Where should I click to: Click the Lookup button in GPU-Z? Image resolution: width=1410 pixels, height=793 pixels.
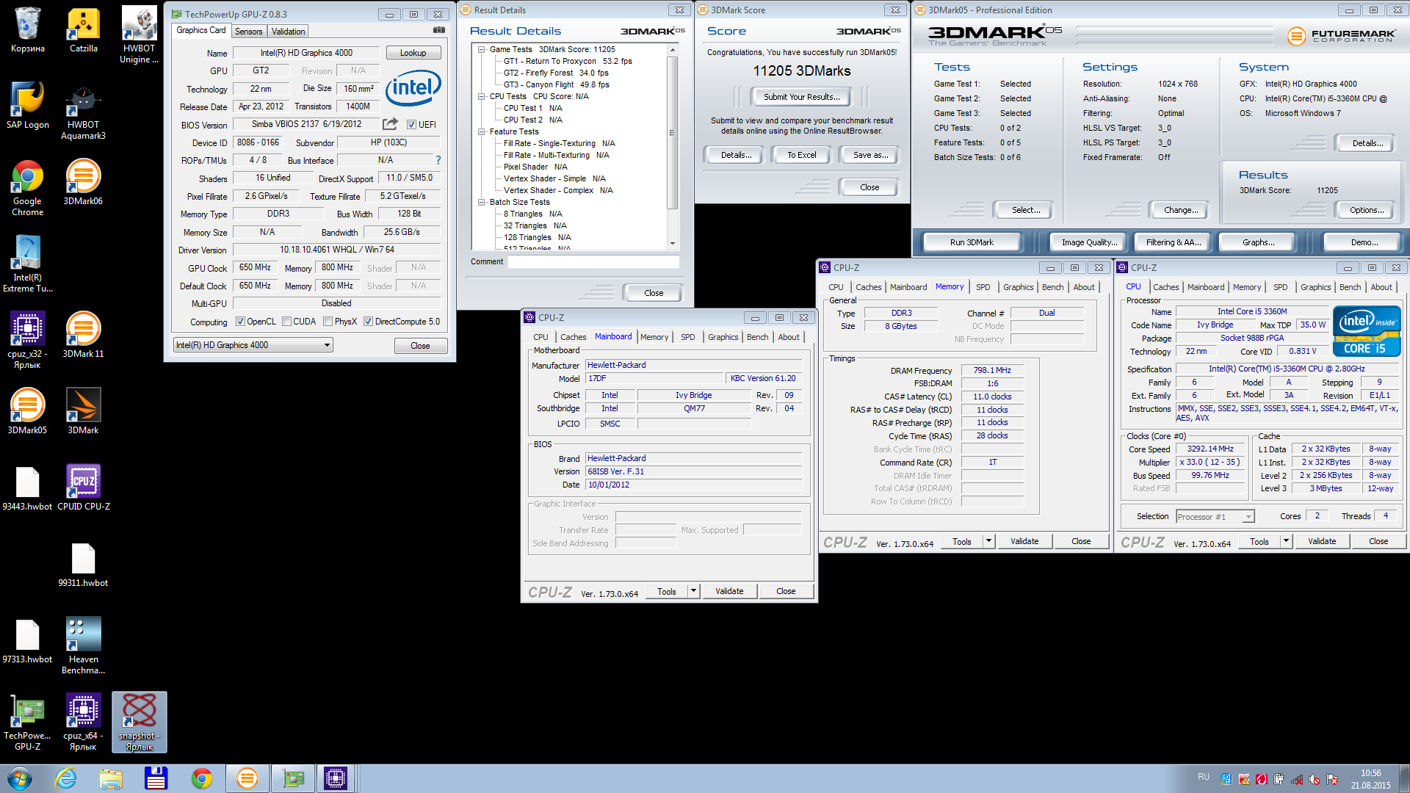[413, 53]
